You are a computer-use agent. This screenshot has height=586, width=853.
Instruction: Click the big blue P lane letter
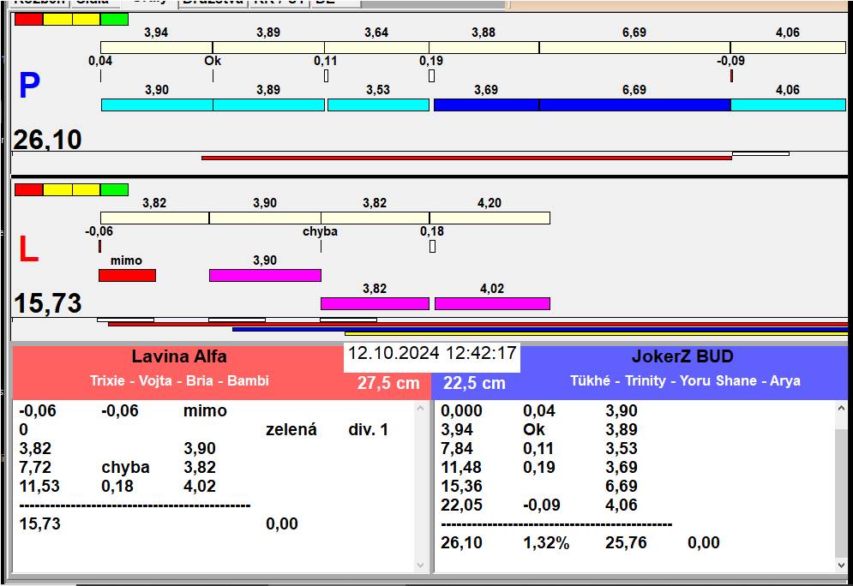click(29, 86)
